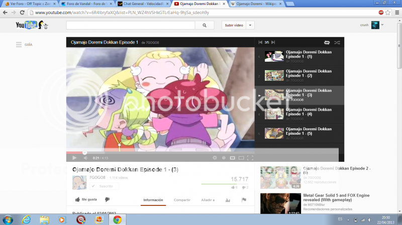Switch to large player size

click(x=241, y=158)
